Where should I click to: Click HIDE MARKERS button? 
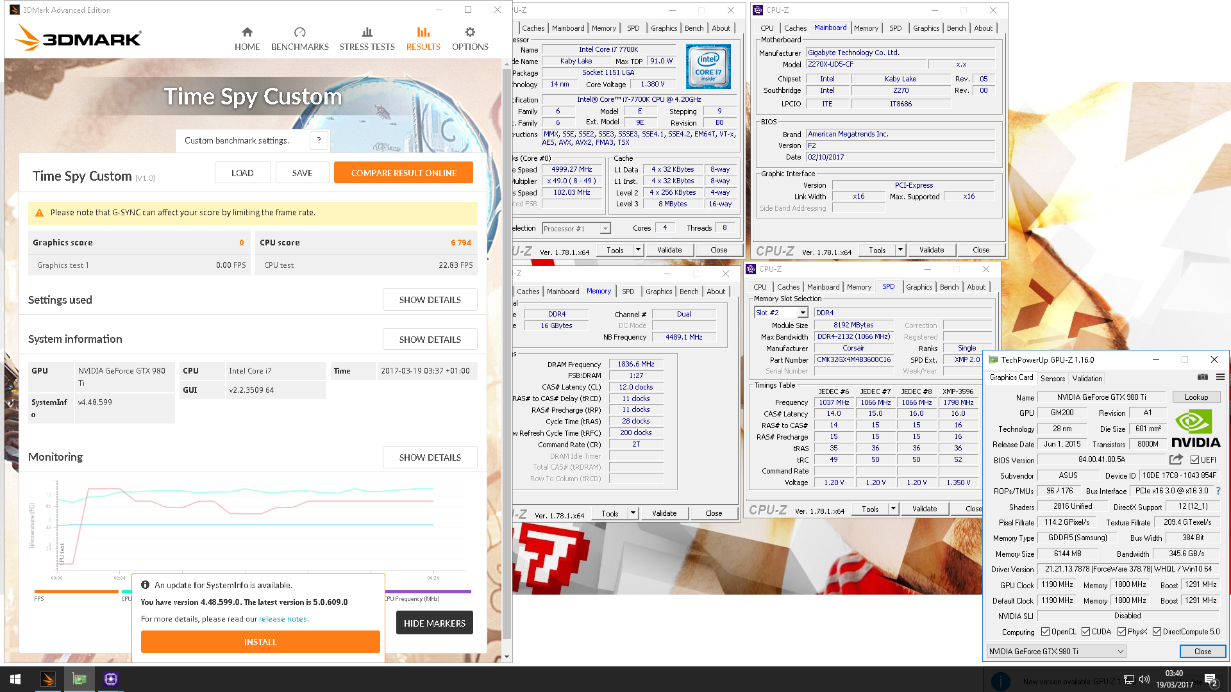(x=435, y=623)
